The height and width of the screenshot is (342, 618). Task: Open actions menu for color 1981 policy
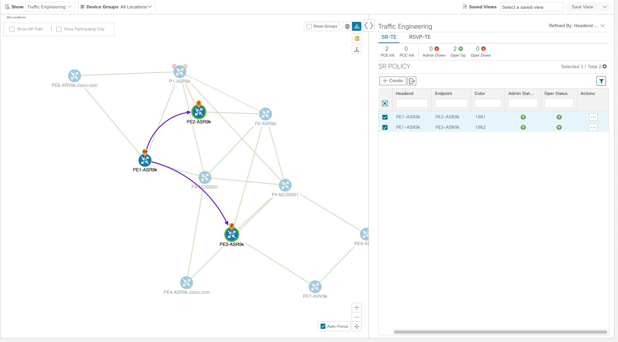click(593, 117)
